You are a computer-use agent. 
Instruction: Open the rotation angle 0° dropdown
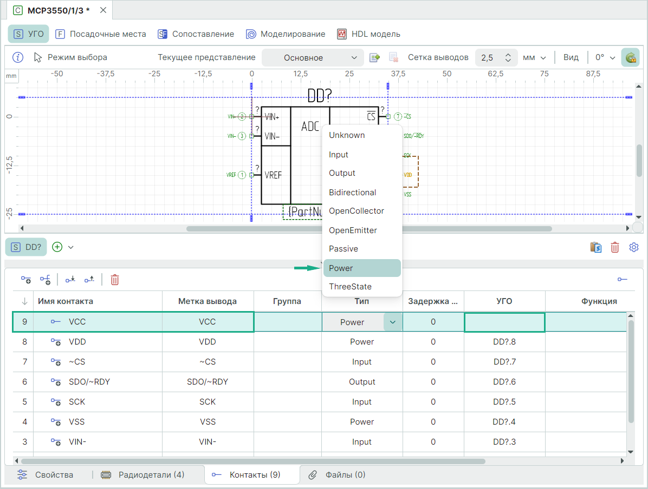point(605,57)
